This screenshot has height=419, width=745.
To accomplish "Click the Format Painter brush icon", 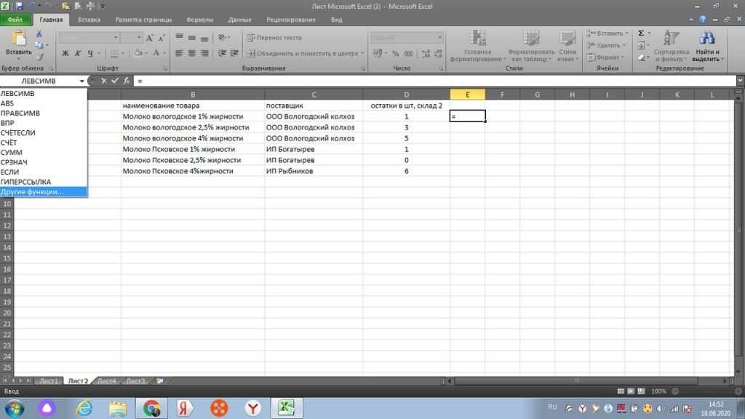I will tap(39, 57).
